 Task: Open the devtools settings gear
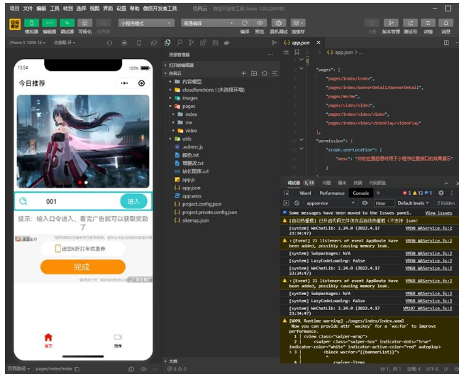[441, 193]
